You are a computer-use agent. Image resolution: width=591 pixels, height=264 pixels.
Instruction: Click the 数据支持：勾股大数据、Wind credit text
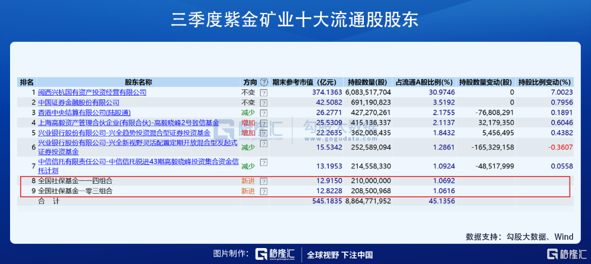click(519, 237)
